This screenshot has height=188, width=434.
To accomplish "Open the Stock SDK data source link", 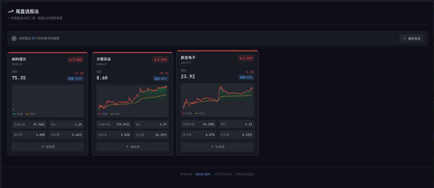I will tap(203, 174).
